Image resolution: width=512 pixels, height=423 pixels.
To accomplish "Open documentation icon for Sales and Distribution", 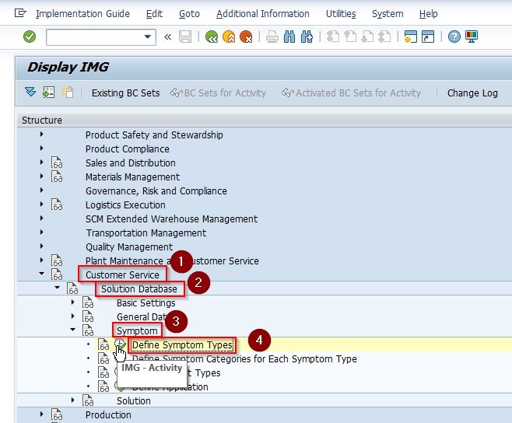I will coord(57,163).
